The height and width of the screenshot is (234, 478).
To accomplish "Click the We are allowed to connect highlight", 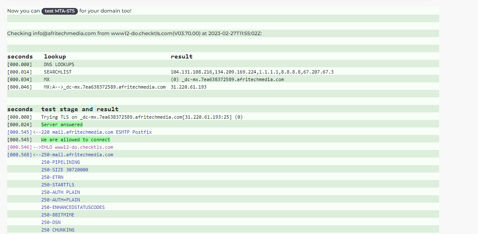I will pyautogui.click(x=75, y=140).
